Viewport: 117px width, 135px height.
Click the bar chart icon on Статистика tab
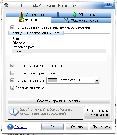(22, 15)
